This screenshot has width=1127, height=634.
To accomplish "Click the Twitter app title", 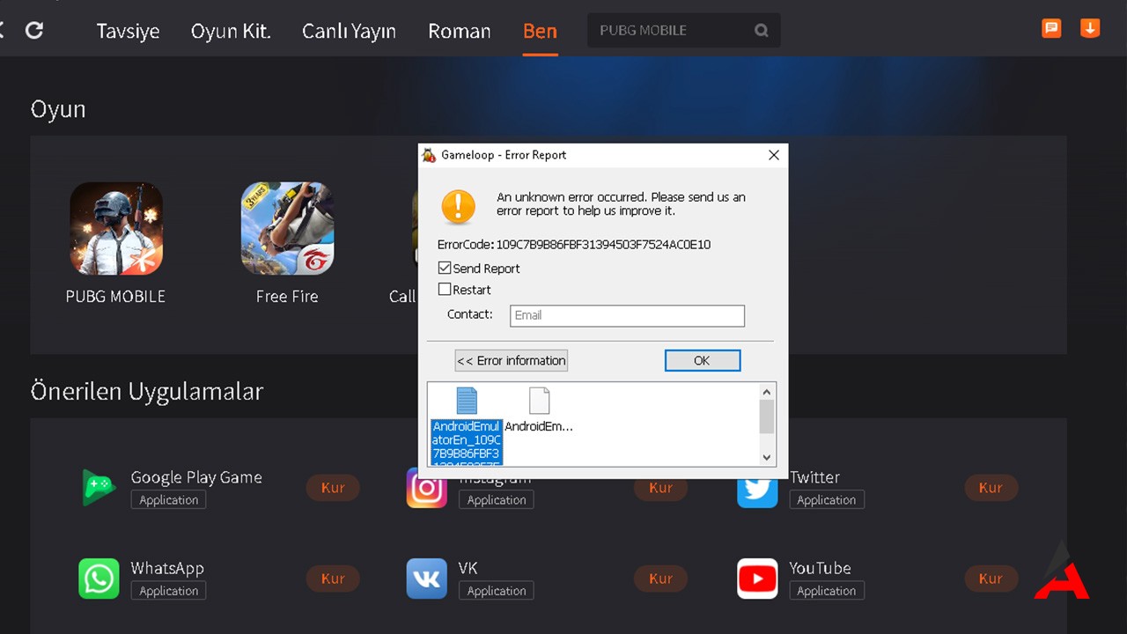I will click(x=814, y=477).
